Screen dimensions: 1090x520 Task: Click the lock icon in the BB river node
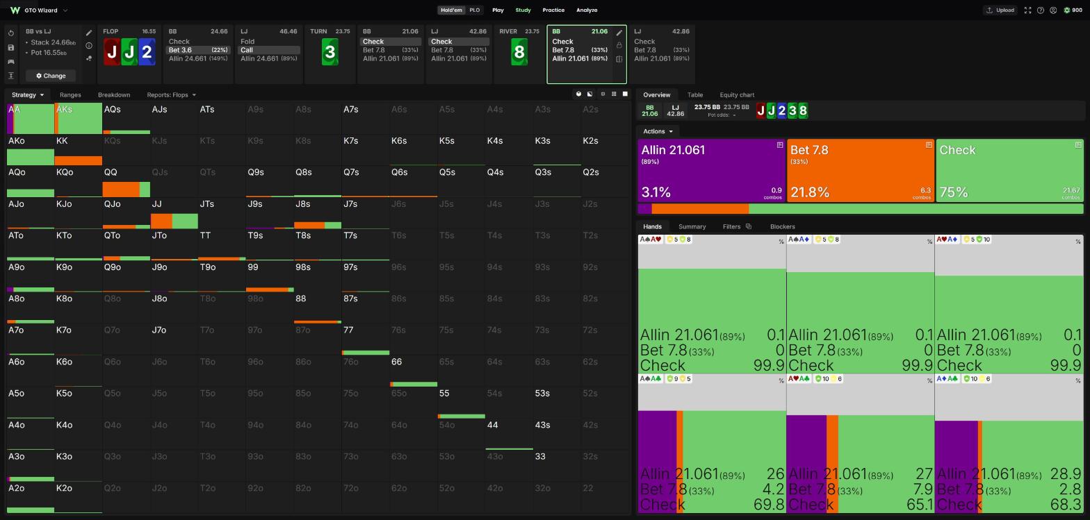tap(619, 46)
